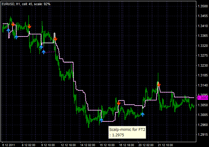Click the 21 12 10:00 time label
This screenshot has width=209, height=147.
coord(166,145)
